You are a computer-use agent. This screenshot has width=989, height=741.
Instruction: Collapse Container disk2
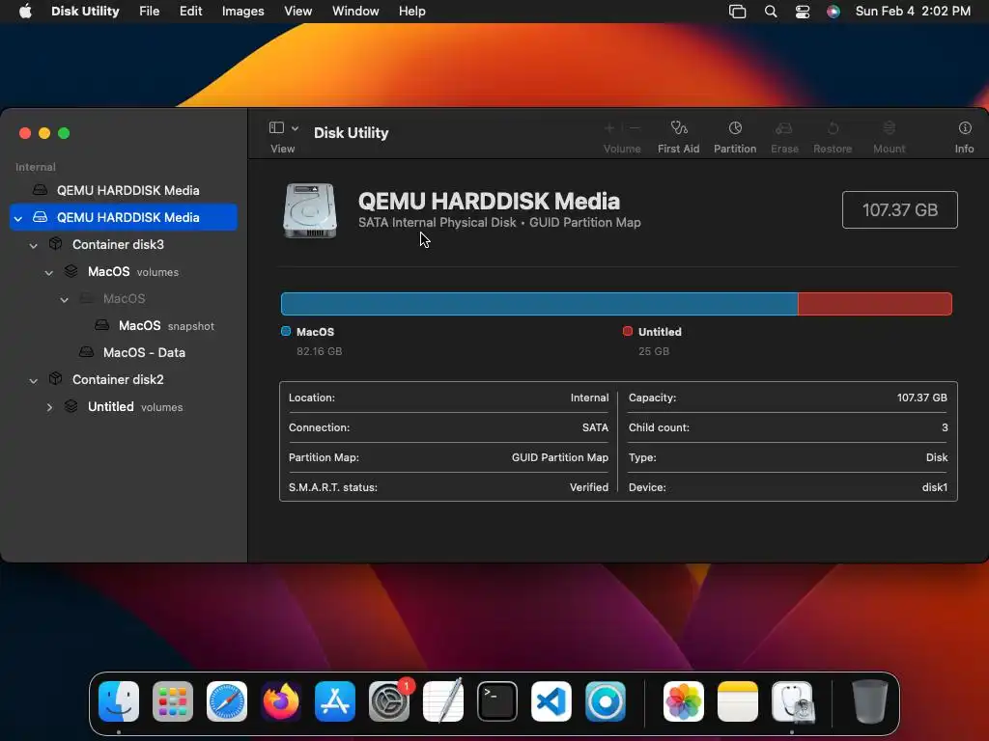pos(34,380)
